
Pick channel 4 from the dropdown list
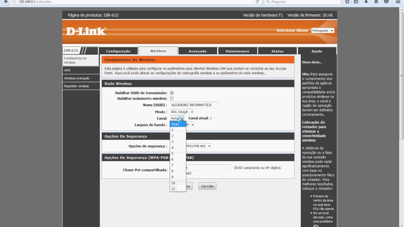click(x=178, y=148)
